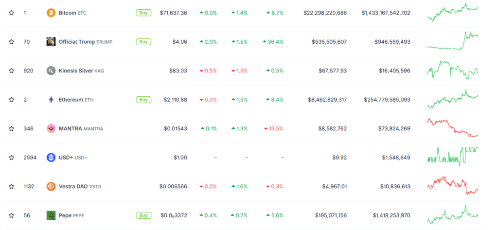The image size is (498, 230).
Task: Star the Pepe row as favorite
Action: pyautogui.click(x=11, y=215)
